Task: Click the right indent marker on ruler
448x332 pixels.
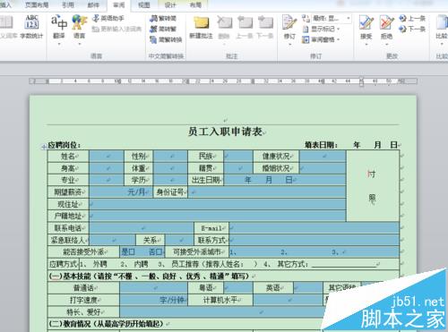Action: 361,83
